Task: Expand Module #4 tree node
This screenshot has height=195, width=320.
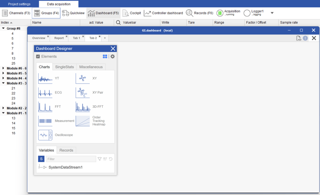Action: pos(3,78)
